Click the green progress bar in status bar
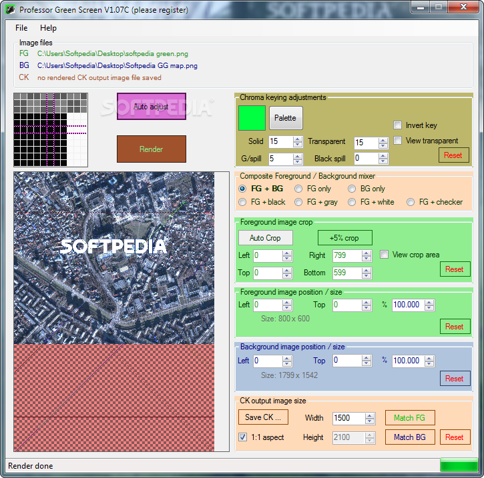Viewport: 484px width, 478px height. click(459, 465)
